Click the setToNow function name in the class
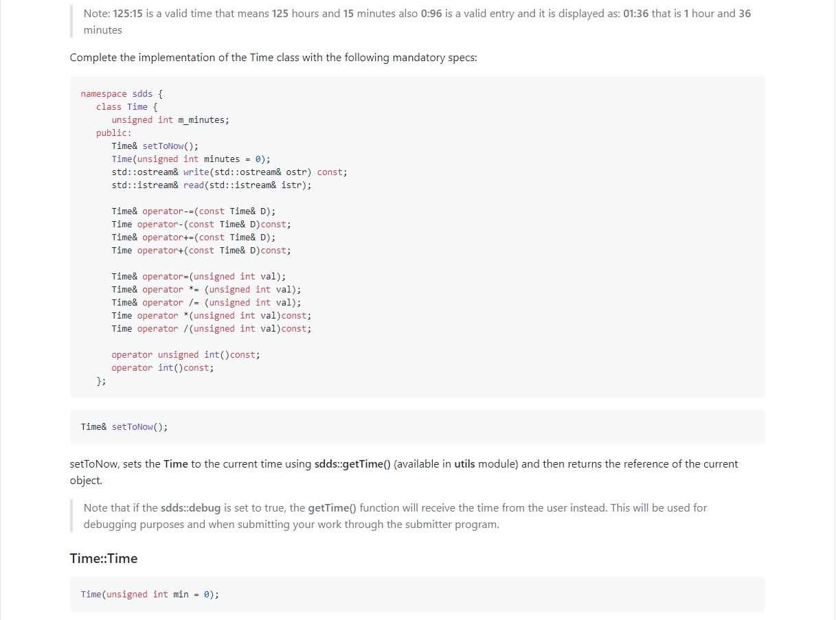The height and width of the screenshot is (620, 836). (x=163, y=146)
